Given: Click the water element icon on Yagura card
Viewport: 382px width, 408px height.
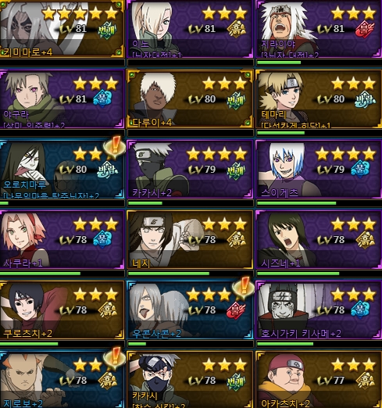Looking at the screenshot, I should click(102, 98).
